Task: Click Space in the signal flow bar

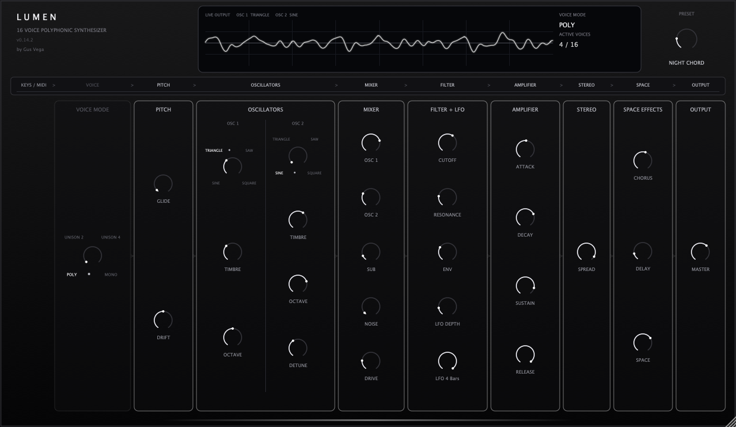Action: tap(643, 85)
